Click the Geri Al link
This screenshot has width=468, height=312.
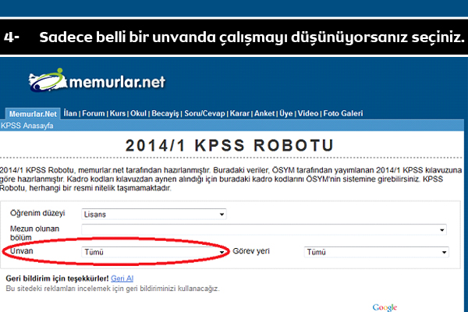[x=122, y=278]
